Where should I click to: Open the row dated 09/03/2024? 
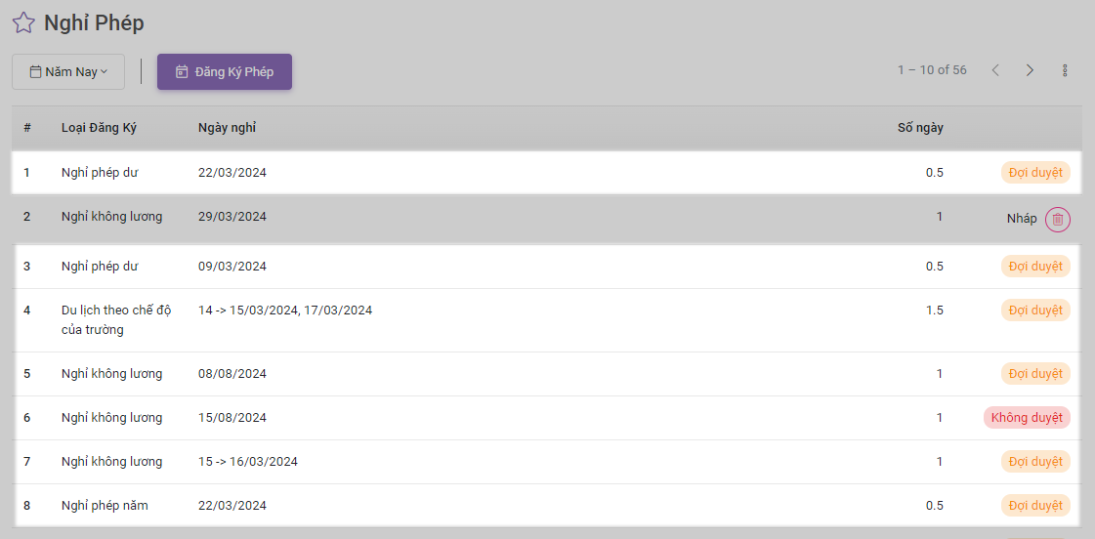coord(232,267)
